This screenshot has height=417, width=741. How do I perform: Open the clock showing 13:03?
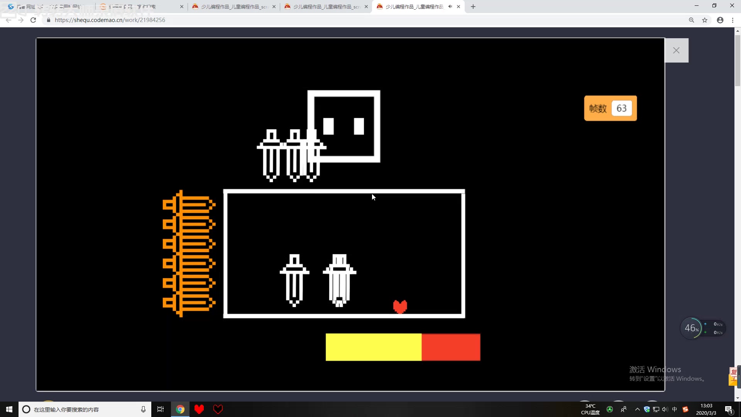coord(706,409)
